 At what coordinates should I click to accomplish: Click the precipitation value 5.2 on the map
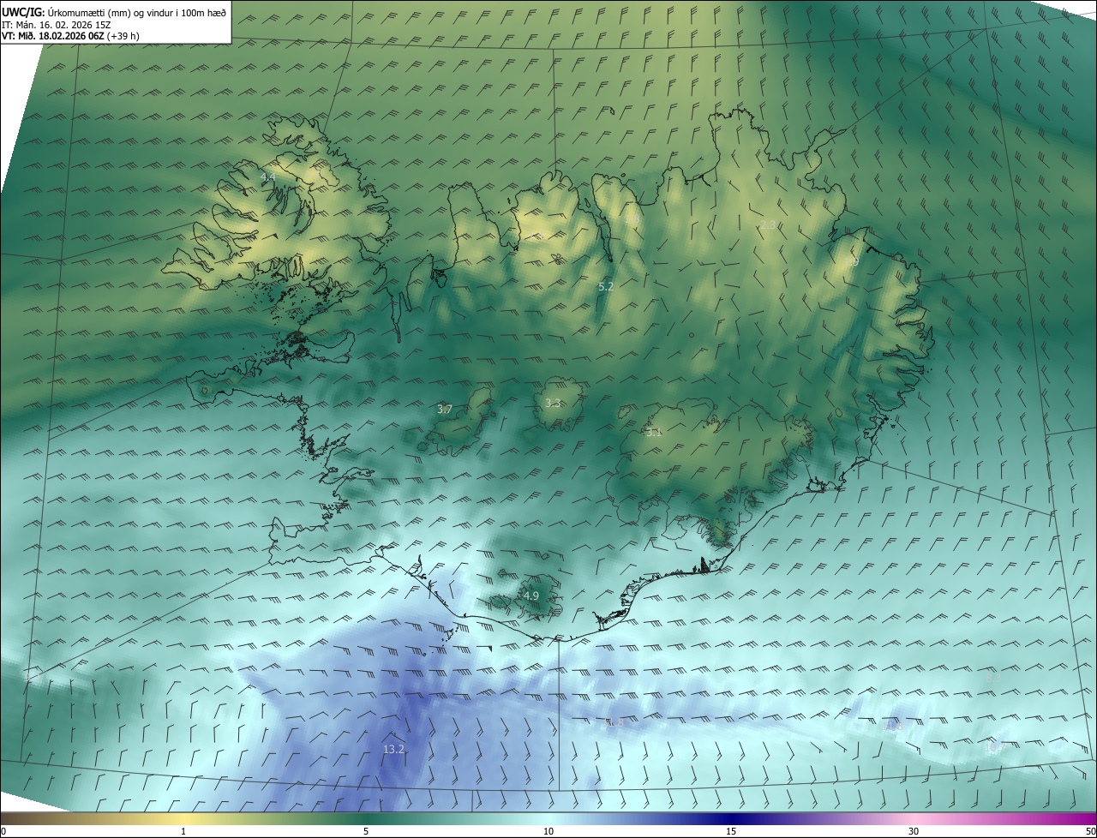(606, 286)
